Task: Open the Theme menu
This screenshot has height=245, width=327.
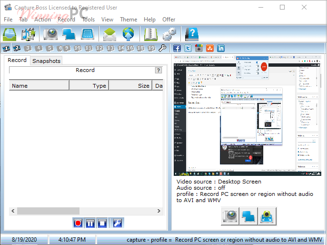Action: pos(129,20)
